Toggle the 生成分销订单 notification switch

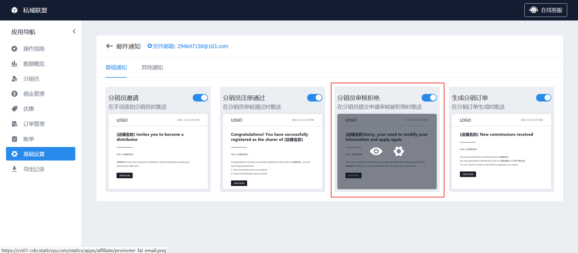pos(544,98)
